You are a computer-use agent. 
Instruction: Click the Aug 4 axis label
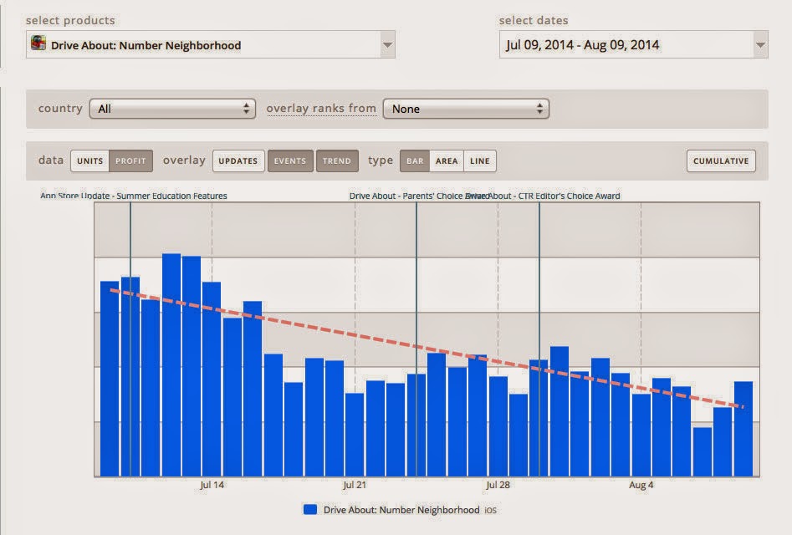point(641,485)
